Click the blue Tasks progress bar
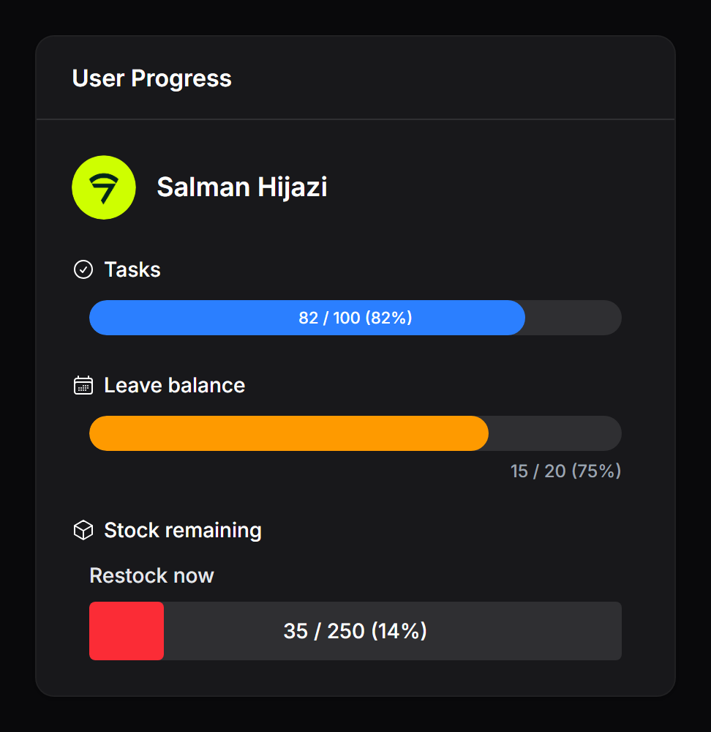 (x=307, y=318)
